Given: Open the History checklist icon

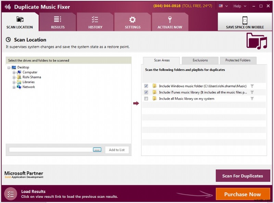Looking at the screenshot, I should point(95,20).
